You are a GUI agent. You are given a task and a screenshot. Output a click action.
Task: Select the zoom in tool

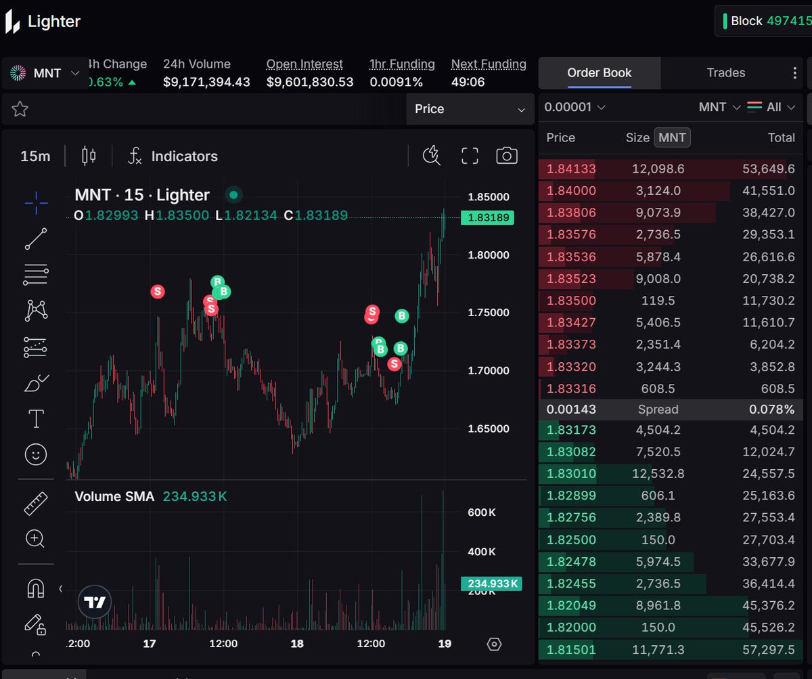[x=35, y=539]
